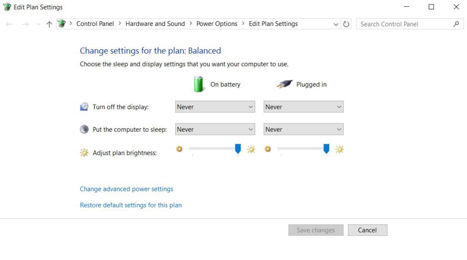Image resolution: width=467 pixels, height=260 pixels.
Task: Refresh the Edit Plan Settings page
Action: coord(347,24)
